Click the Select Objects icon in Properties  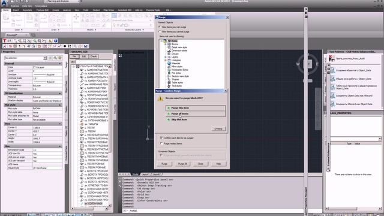(x=55, y=58)
